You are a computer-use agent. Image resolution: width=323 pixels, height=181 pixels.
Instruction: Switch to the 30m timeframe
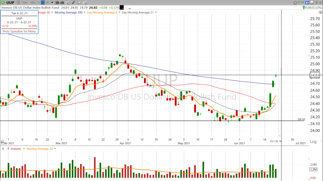click(33, 3)
